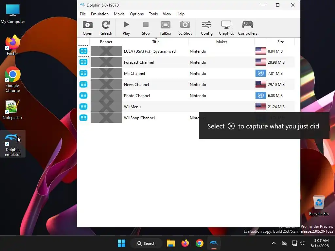The image size is (335, 251).
Task: Click the platform icon of the EULA row
Action: click(83, 51)
